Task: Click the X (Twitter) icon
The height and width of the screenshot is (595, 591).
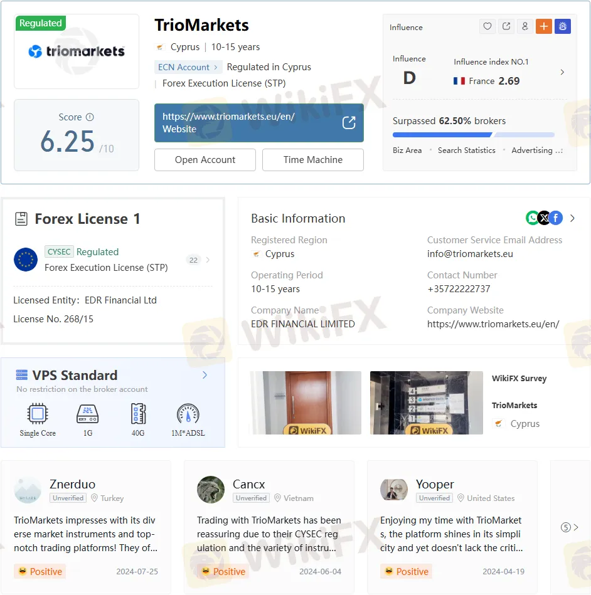Action: (545, 218)
